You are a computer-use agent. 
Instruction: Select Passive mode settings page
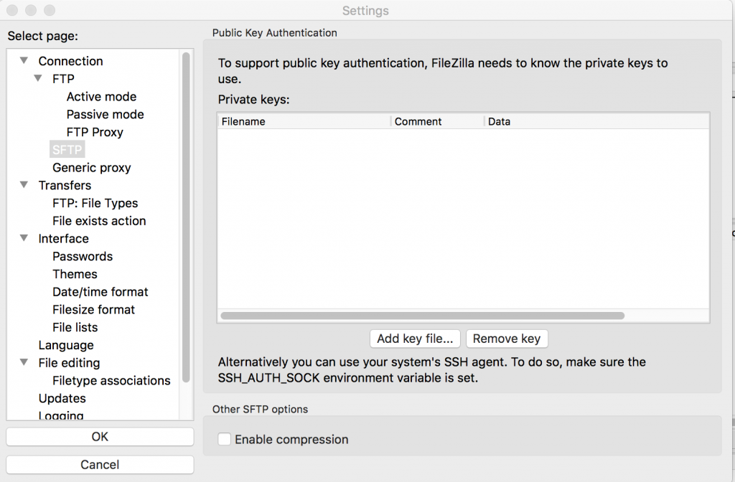(x=105, y=115)
